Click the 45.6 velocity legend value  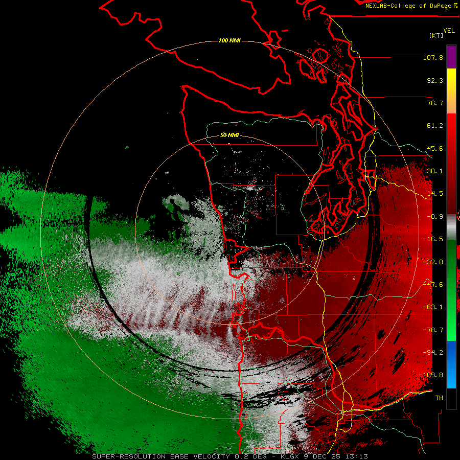pyautogui.click(x=435, y=148)
